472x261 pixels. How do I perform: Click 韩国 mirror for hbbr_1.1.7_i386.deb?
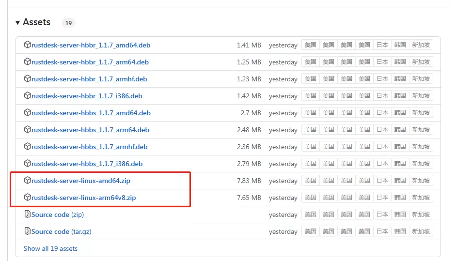tap(400, 95)
